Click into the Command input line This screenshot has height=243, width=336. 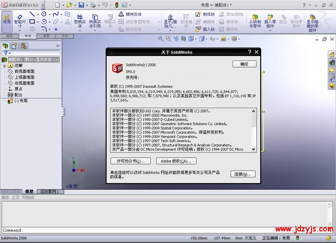click(167, 230)
